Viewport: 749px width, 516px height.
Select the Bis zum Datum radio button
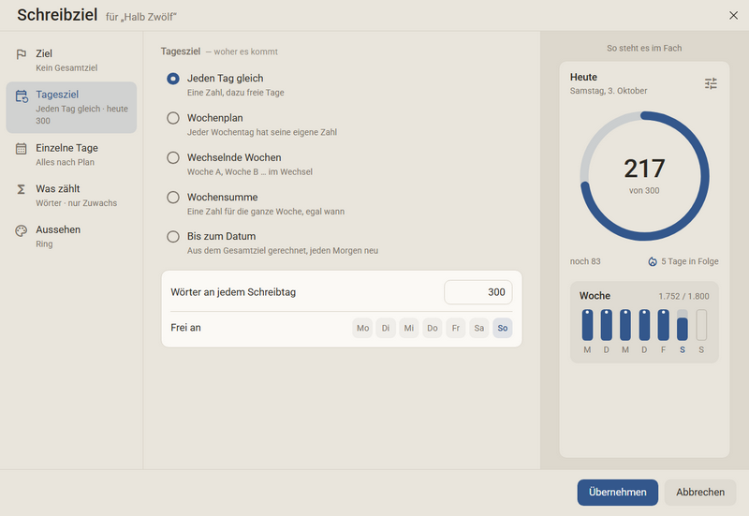click(x=173, y=237)
